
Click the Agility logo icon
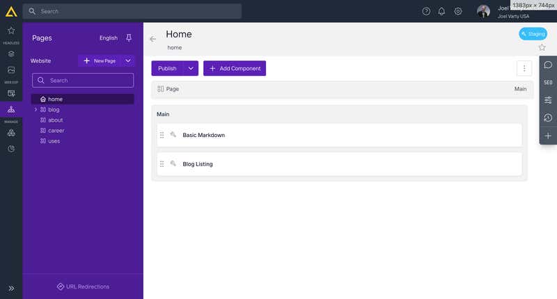pos(11,12)
